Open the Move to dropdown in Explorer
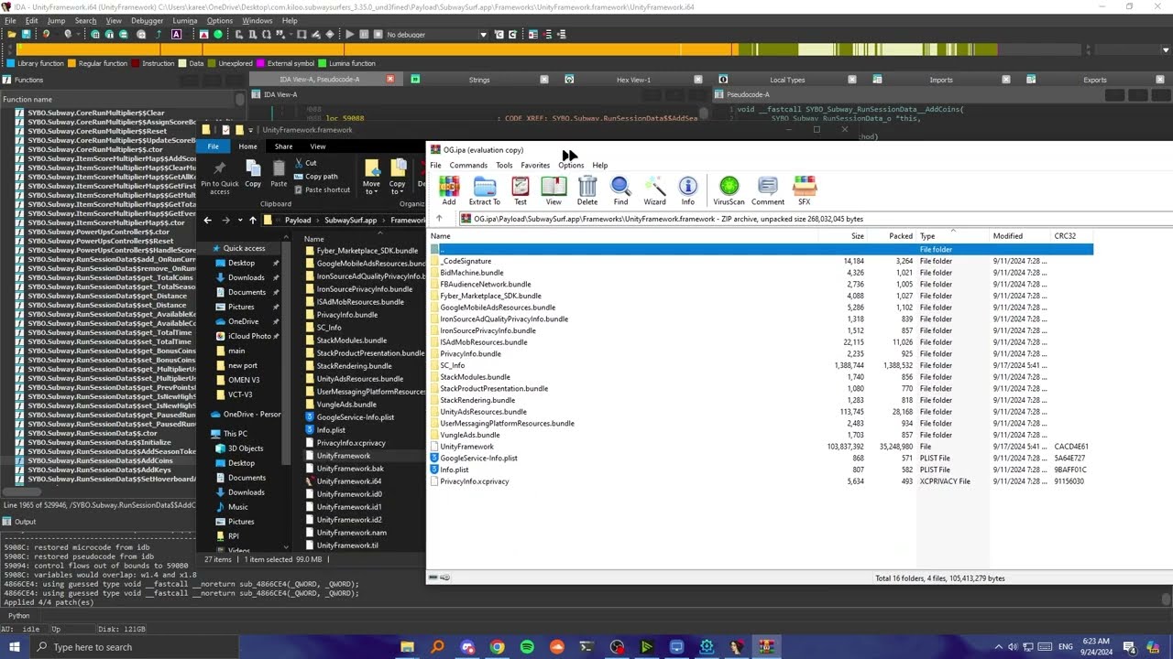 [x=371, y=177]
